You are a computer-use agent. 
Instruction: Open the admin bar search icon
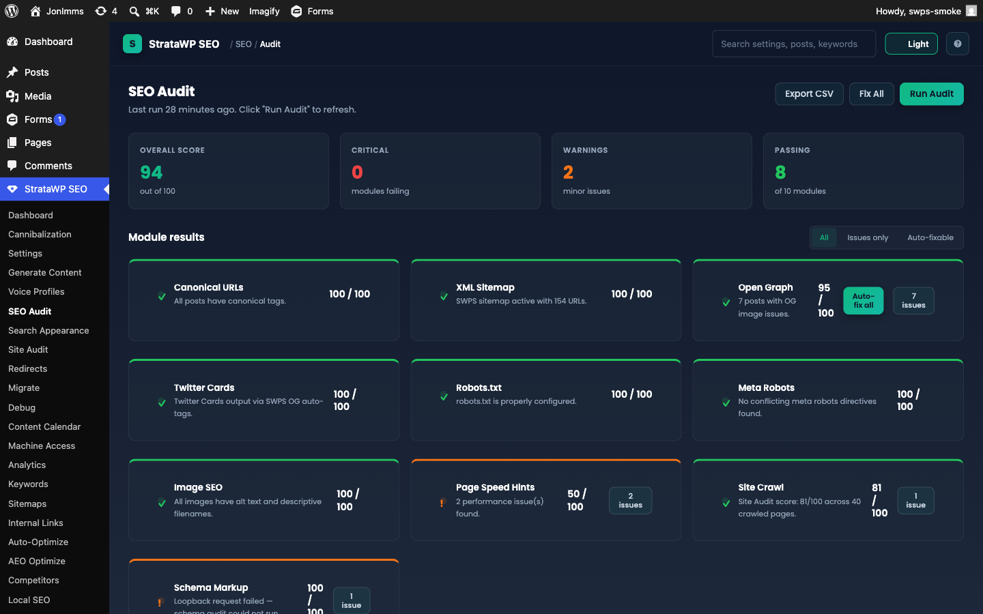[134, 11]
